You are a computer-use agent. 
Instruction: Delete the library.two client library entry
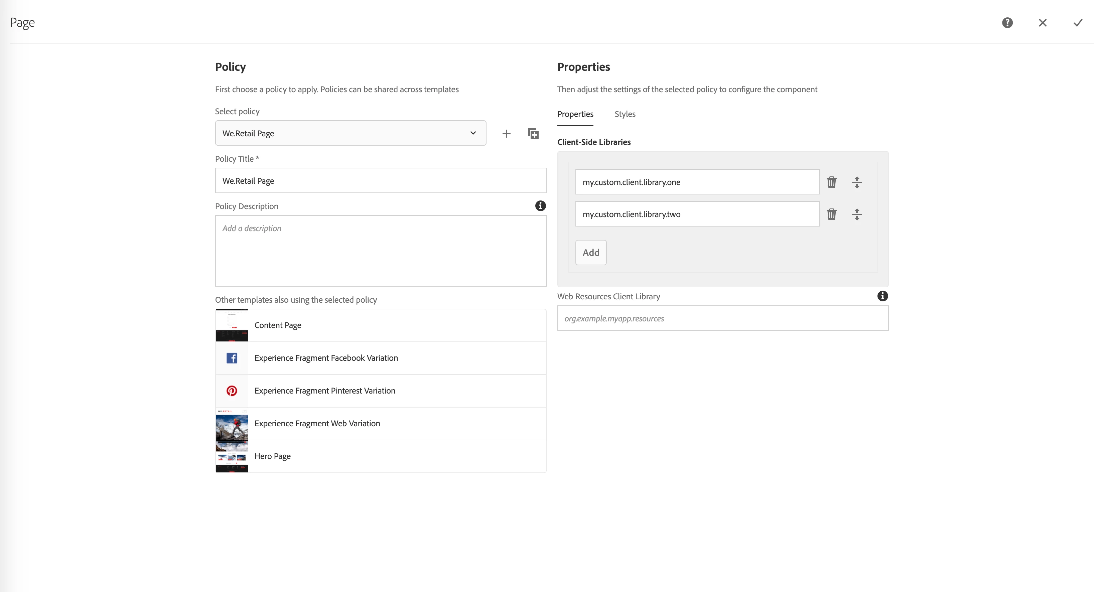click(x=831, y=214)
